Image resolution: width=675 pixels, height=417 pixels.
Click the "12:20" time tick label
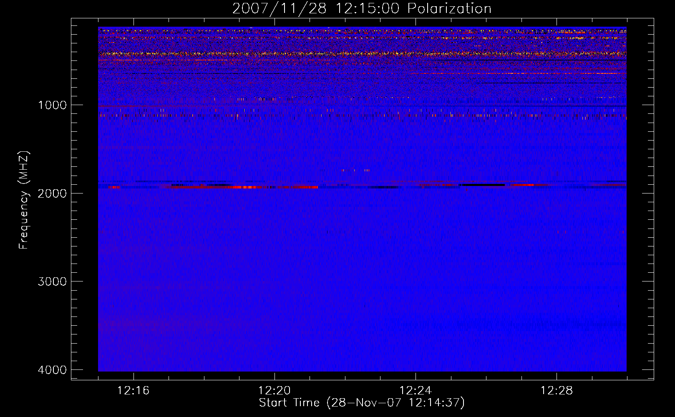(275, 391)
